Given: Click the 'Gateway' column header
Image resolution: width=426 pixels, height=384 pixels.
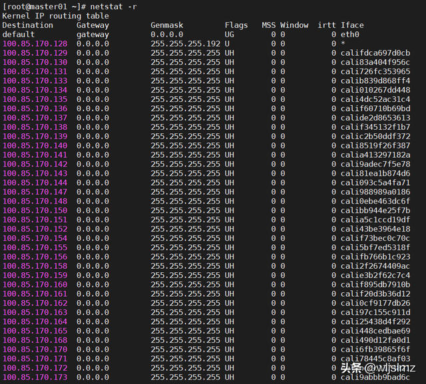Looking at the screenshot, I should 93,25.
